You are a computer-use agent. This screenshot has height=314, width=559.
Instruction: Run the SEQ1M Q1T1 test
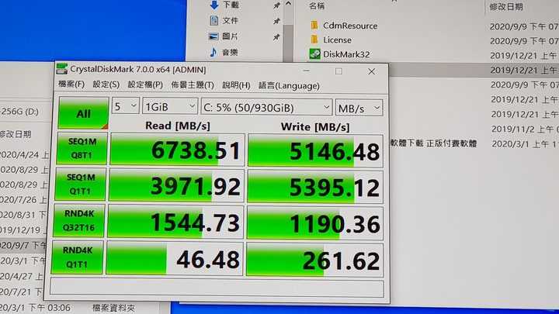[80, 185]
